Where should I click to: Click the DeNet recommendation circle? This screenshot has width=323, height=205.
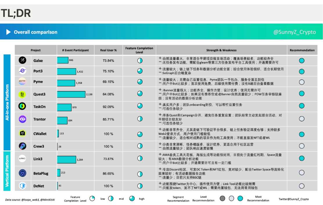(x=302, y=186)
